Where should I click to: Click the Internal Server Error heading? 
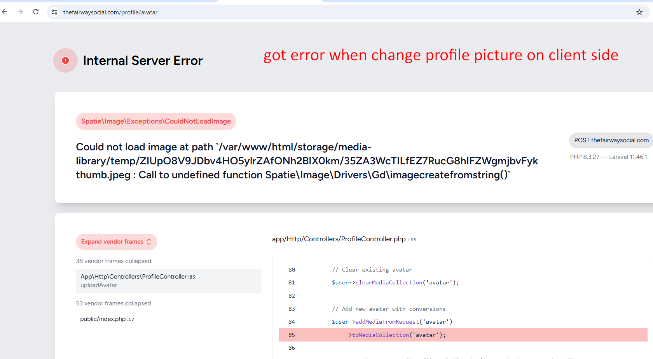(x=143, y=61)
